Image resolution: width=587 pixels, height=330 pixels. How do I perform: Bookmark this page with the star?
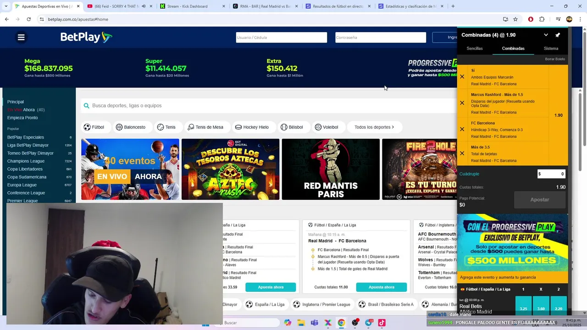(x=515, y=19)
